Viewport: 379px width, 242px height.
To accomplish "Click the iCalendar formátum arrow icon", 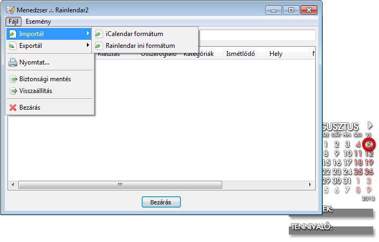I will coord(99,34).
